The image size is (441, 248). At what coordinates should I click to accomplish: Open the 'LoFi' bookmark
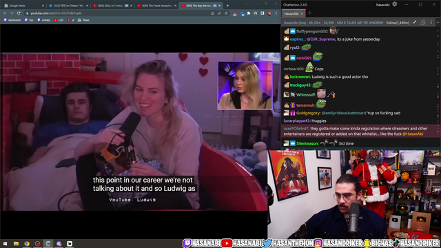click(59, 20)
